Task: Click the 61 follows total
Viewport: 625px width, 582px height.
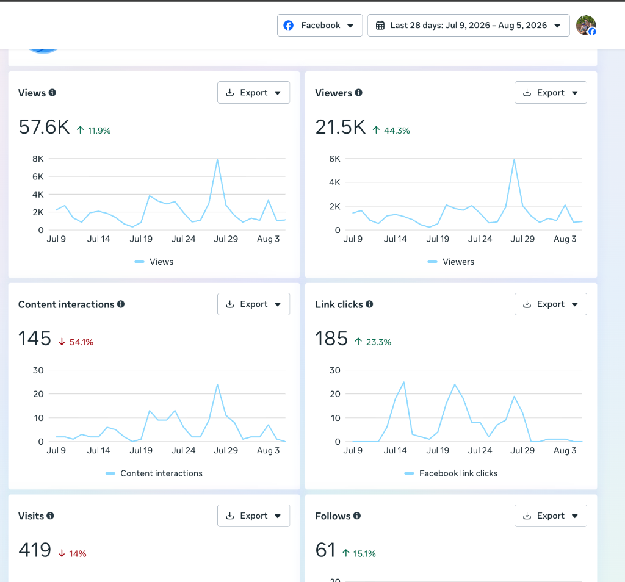Action: (x=325, y=550)
